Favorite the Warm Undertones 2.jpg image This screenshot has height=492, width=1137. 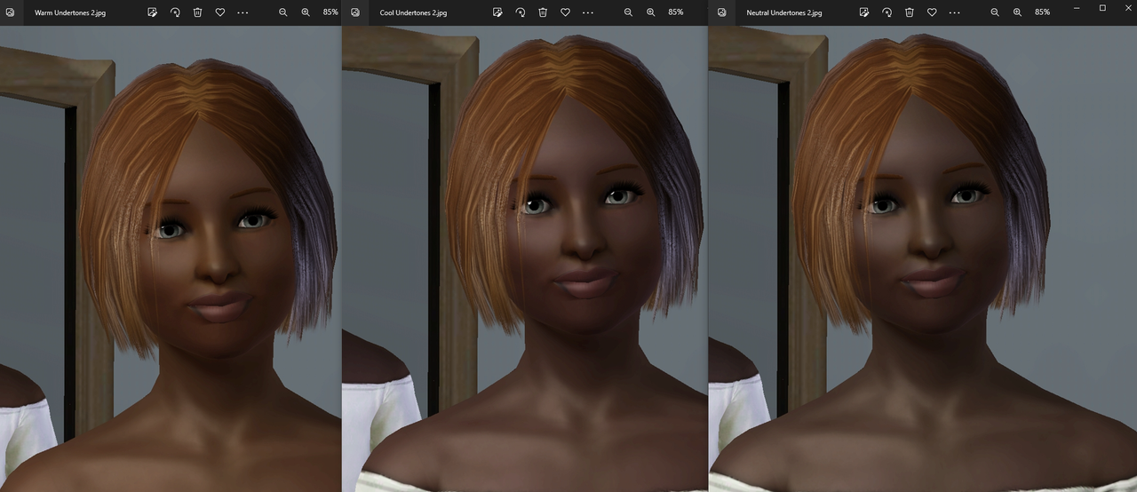[220, 12]
